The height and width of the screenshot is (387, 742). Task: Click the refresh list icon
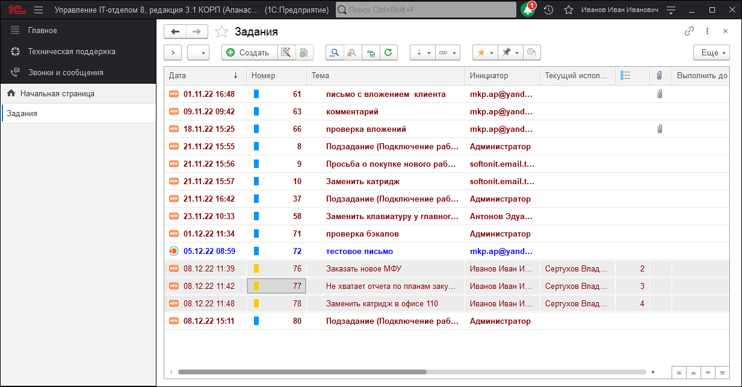coord(389,53)
